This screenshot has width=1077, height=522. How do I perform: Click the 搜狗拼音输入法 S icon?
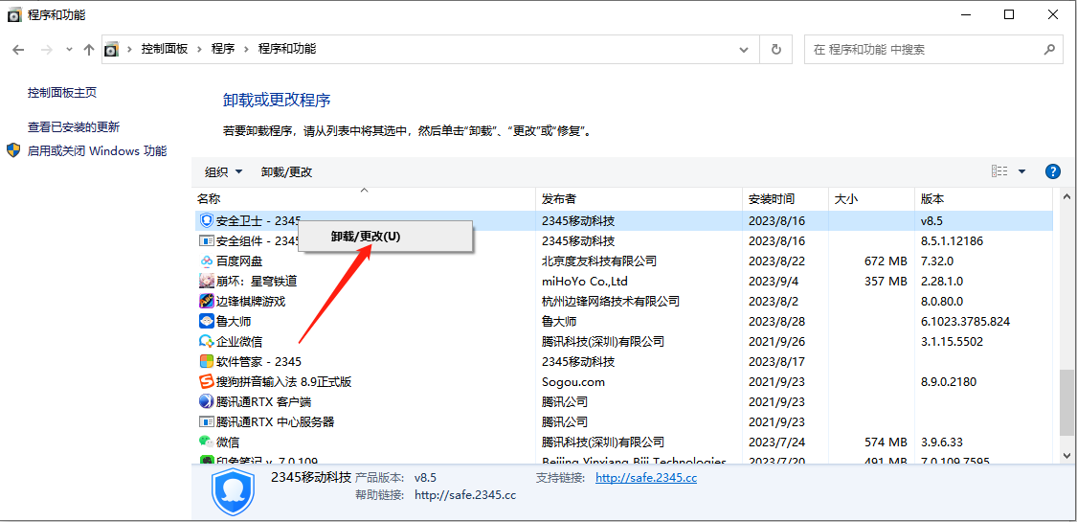coord(207,381)
